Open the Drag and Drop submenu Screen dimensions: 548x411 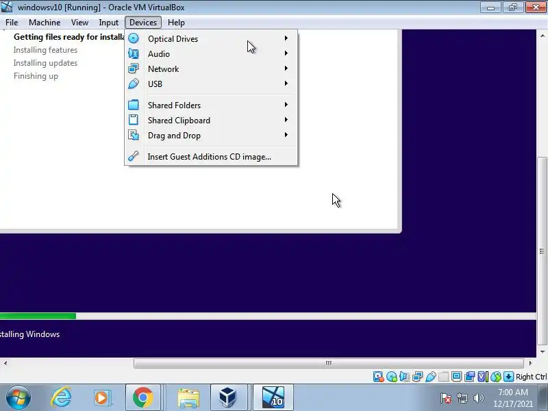click(x=211, y=135)
